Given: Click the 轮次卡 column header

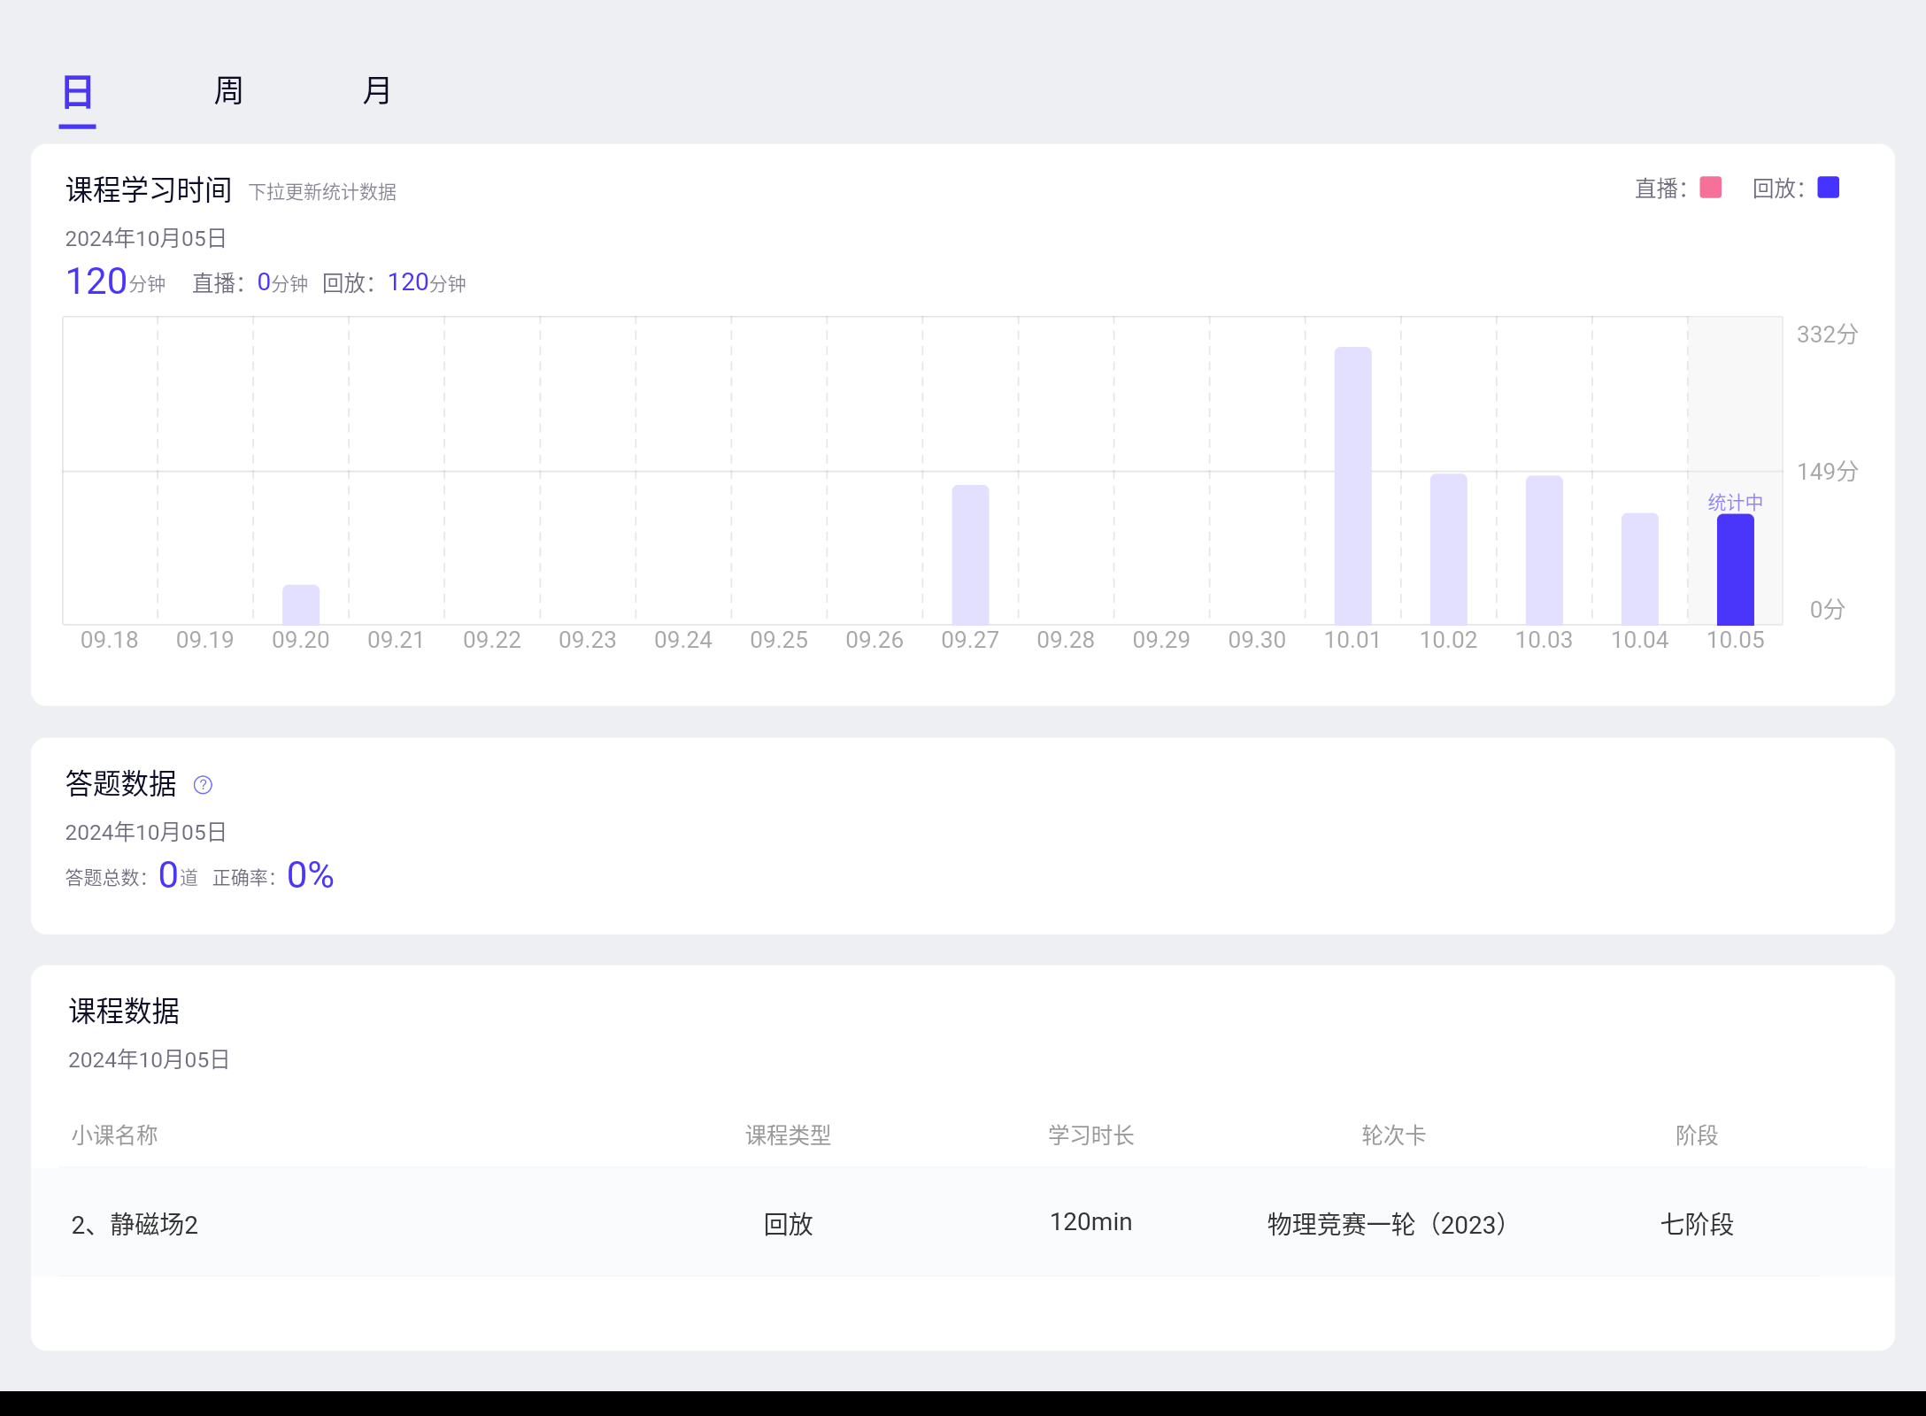Looking at the screenshot, I should click(x=1394, y=1135).
